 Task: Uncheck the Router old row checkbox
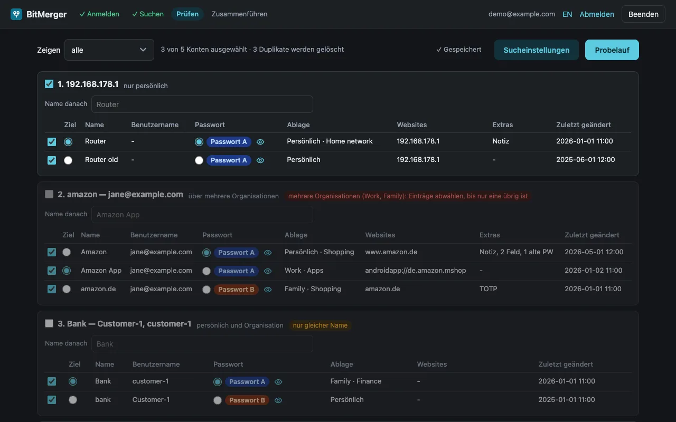click(x=52, y=160)
